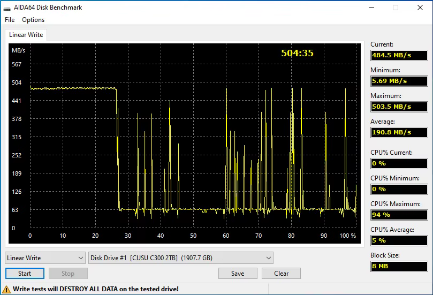Viewport: 433px width, 295px height.
Task: Click the MB/s axis label
Action: [18, 50]
